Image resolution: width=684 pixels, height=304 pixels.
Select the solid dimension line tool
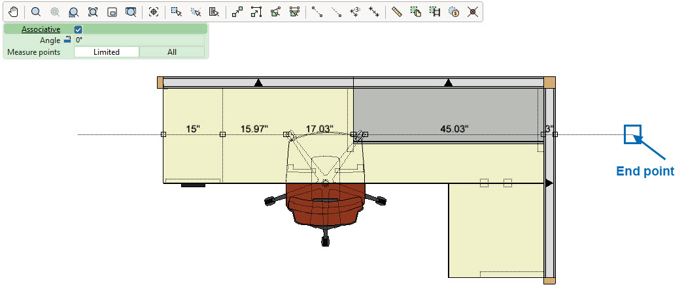[317, 12]
